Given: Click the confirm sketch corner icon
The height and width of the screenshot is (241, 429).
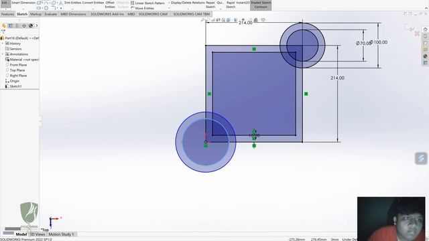Looking at the screenshot, I should (x=408, y=27).
